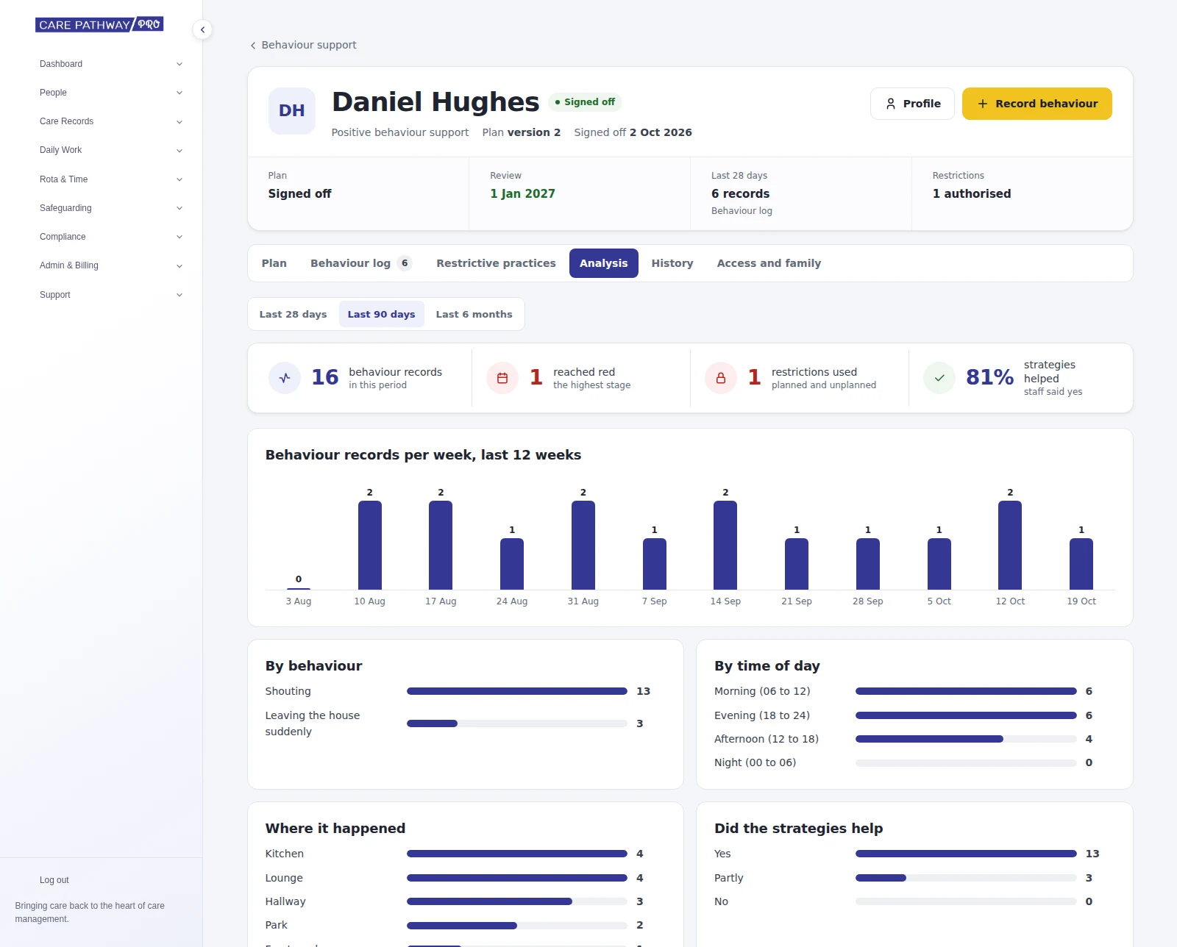Log out from the sidebar

pyautogui.click(x=54, y=880)
